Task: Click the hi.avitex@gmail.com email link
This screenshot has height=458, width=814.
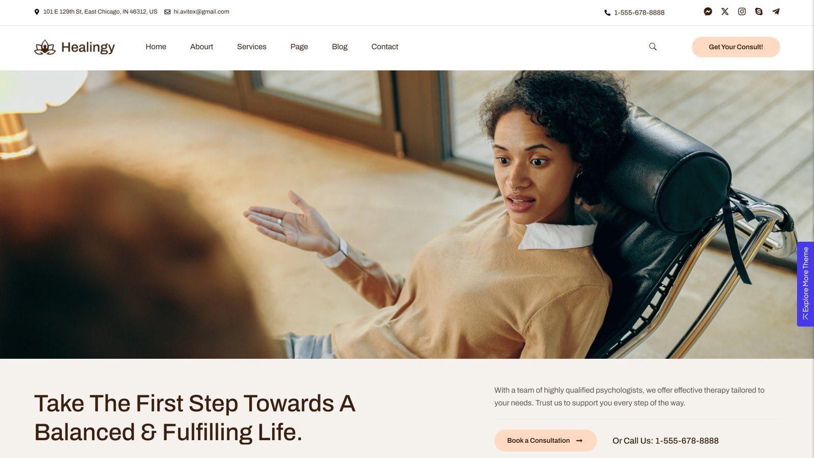Action: [x=201, y=12]
